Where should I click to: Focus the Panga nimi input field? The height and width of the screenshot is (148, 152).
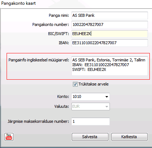click(x=110, y=15)
